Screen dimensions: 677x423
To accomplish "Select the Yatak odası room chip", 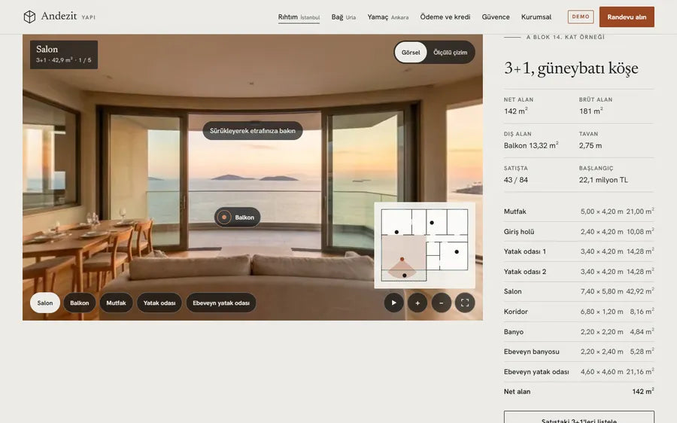I will 159,303.
